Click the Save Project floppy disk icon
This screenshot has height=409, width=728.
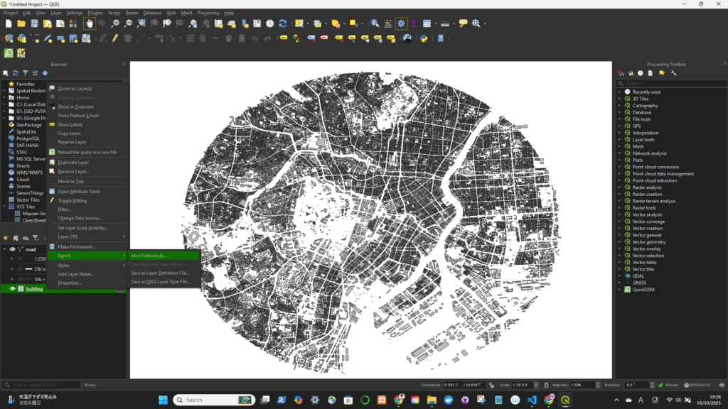pos(34,23)
